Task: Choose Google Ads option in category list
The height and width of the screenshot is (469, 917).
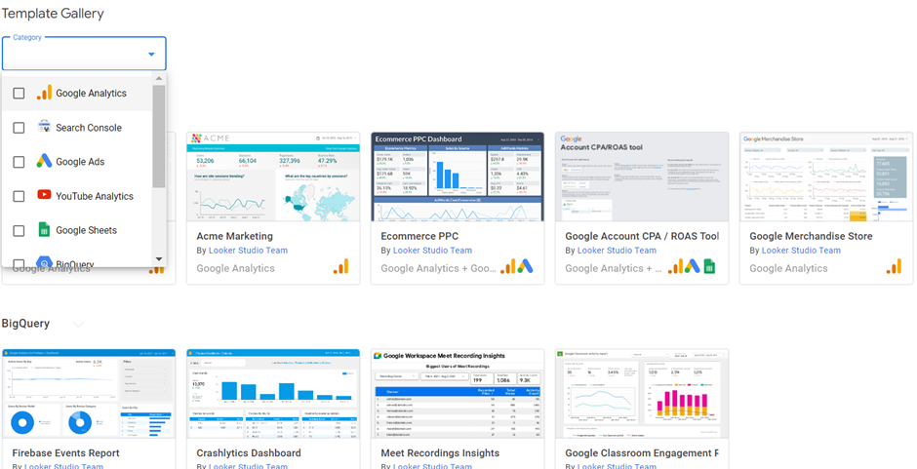Action: 80,162
